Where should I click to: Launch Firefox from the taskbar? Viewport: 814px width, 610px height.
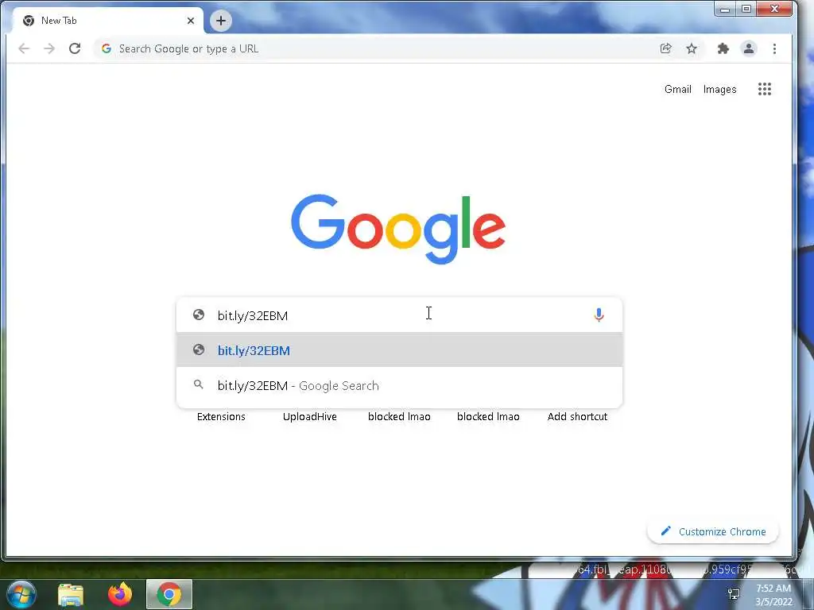(120, 594)
